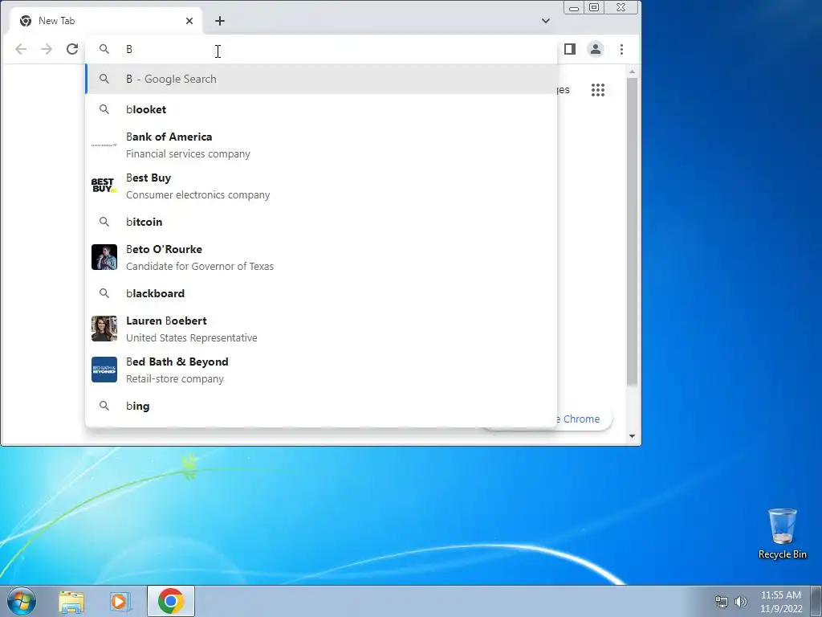
Task: Click the search icon beside bitcoin
Action: (104, 222)
